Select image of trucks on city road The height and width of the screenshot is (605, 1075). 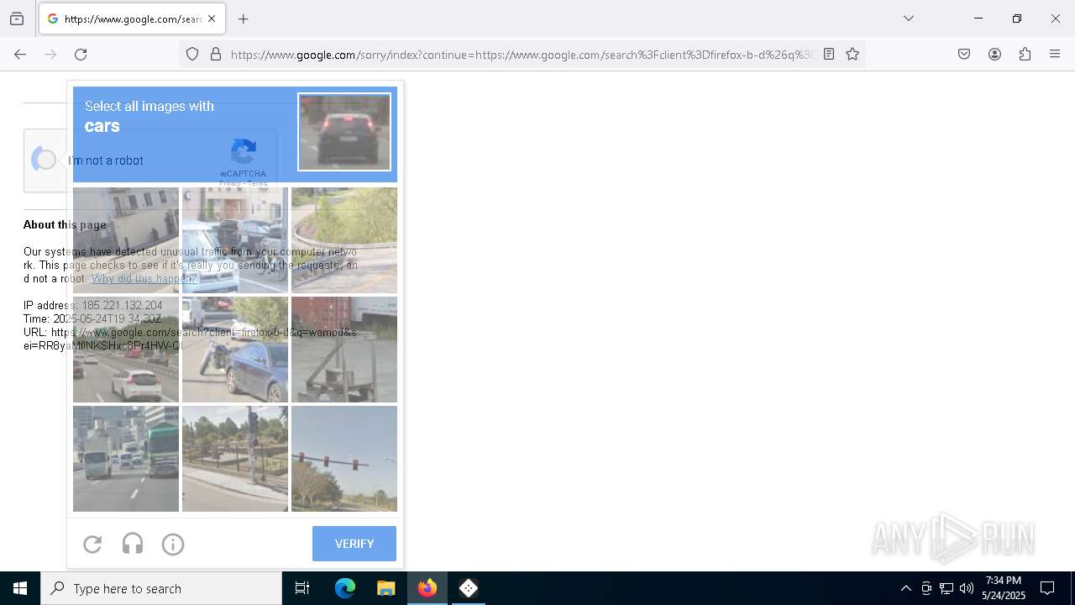[x=126, y=459]
